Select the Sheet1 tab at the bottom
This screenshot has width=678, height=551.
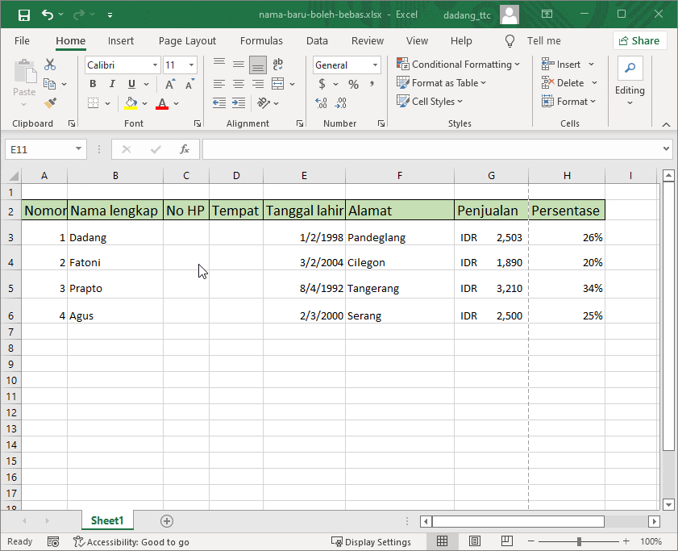coord(107,520)
